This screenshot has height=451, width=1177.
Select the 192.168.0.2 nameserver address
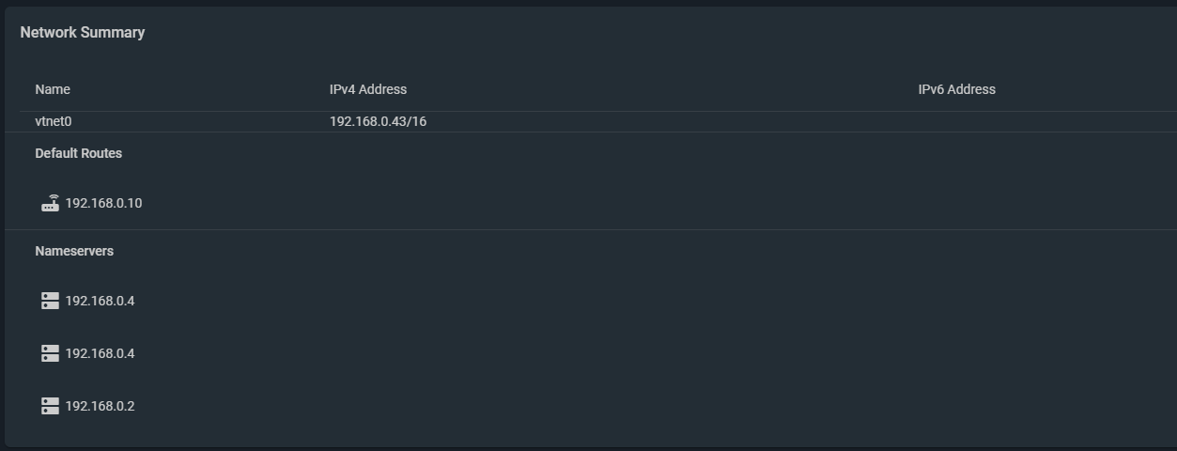[100, 406]
